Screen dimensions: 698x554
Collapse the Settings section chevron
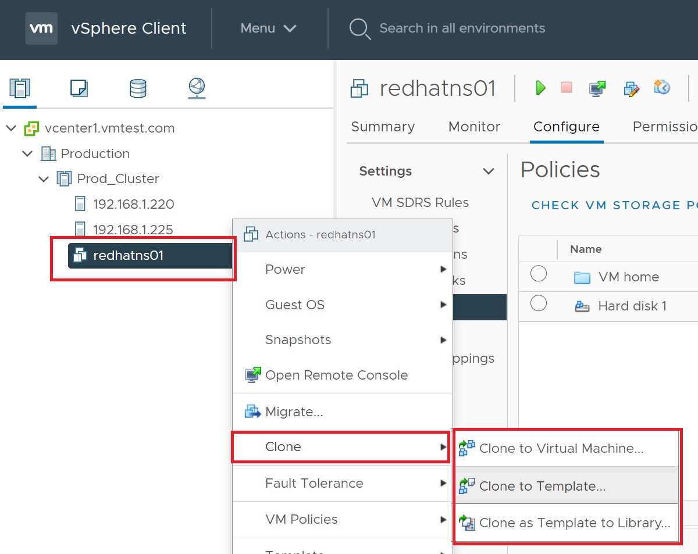[489, 171]
